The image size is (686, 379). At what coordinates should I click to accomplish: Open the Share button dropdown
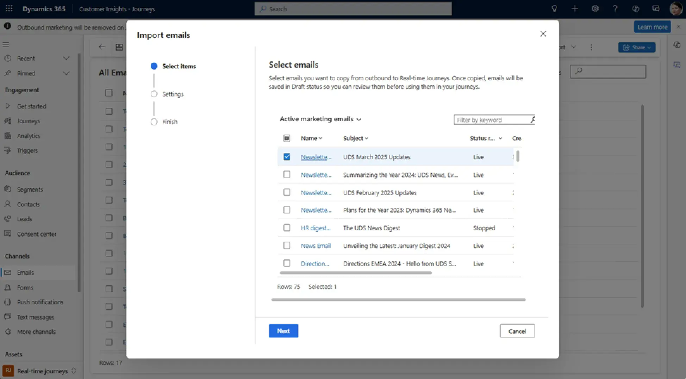pyautogui.click(x=637, y=47)
